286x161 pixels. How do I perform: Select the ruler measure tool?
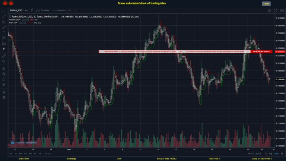tap(4, 56)
